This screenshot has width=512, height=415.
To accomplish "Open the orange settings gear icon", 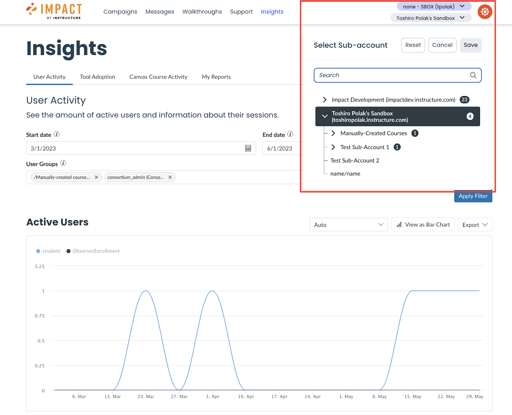I will tap(485, 12).
